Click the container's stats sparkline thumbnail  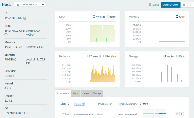(x=154, y=112)
